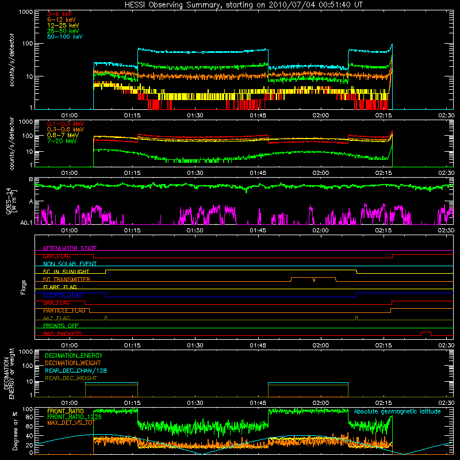460x460 pixels.
Task: Select the FRONT_RATIO_1225 legend label
Action: (74, 417)
